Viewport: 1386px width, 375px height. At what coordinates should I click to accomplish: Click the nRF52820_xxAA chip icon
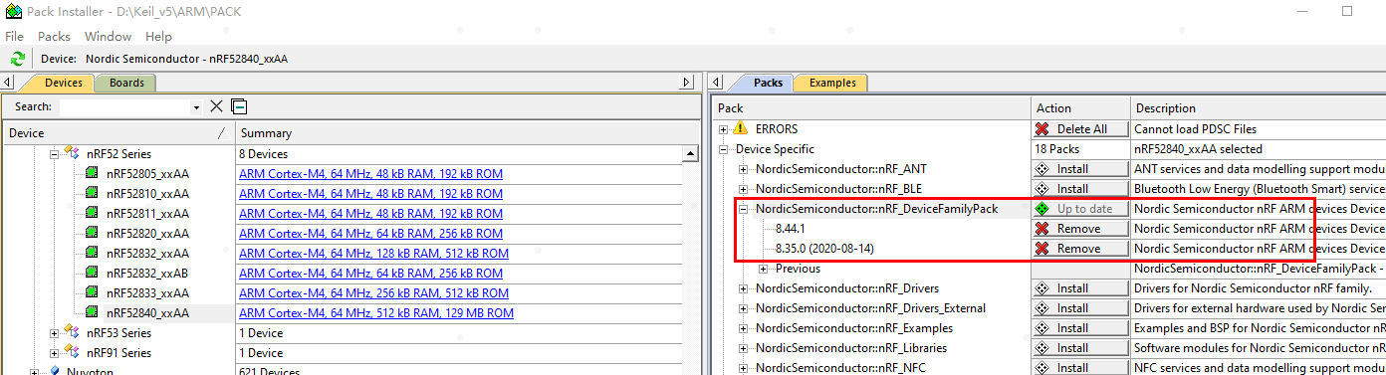[92, 234]
